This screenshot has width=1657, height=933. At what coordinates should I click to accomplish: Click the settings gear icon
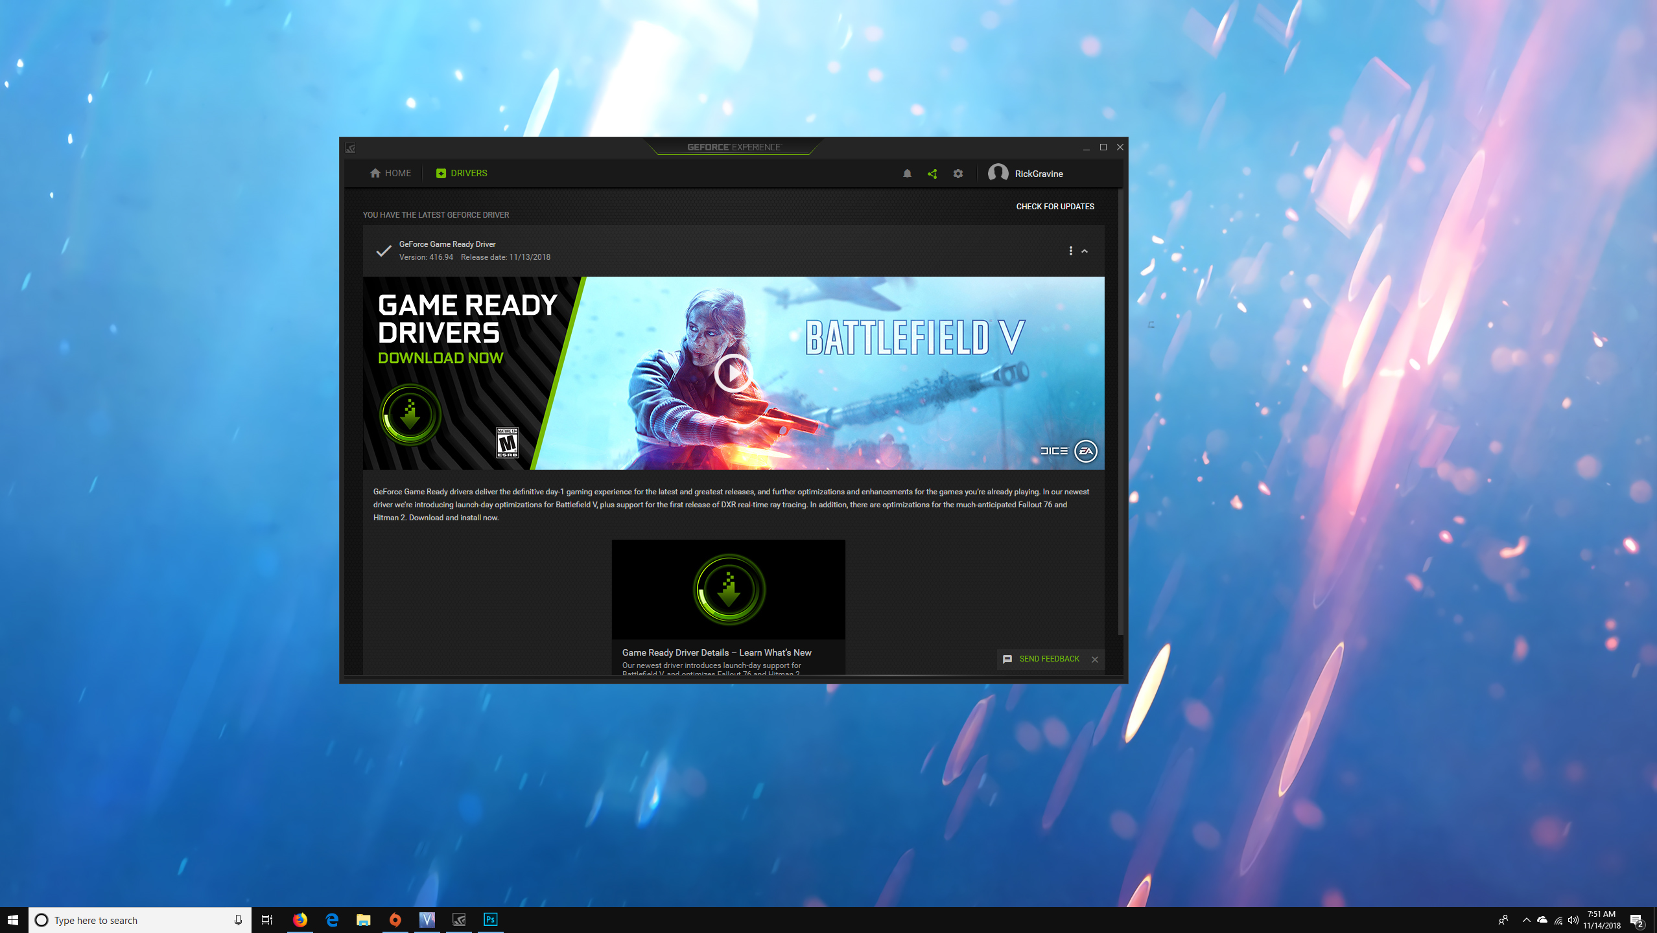tap(958, 173)
